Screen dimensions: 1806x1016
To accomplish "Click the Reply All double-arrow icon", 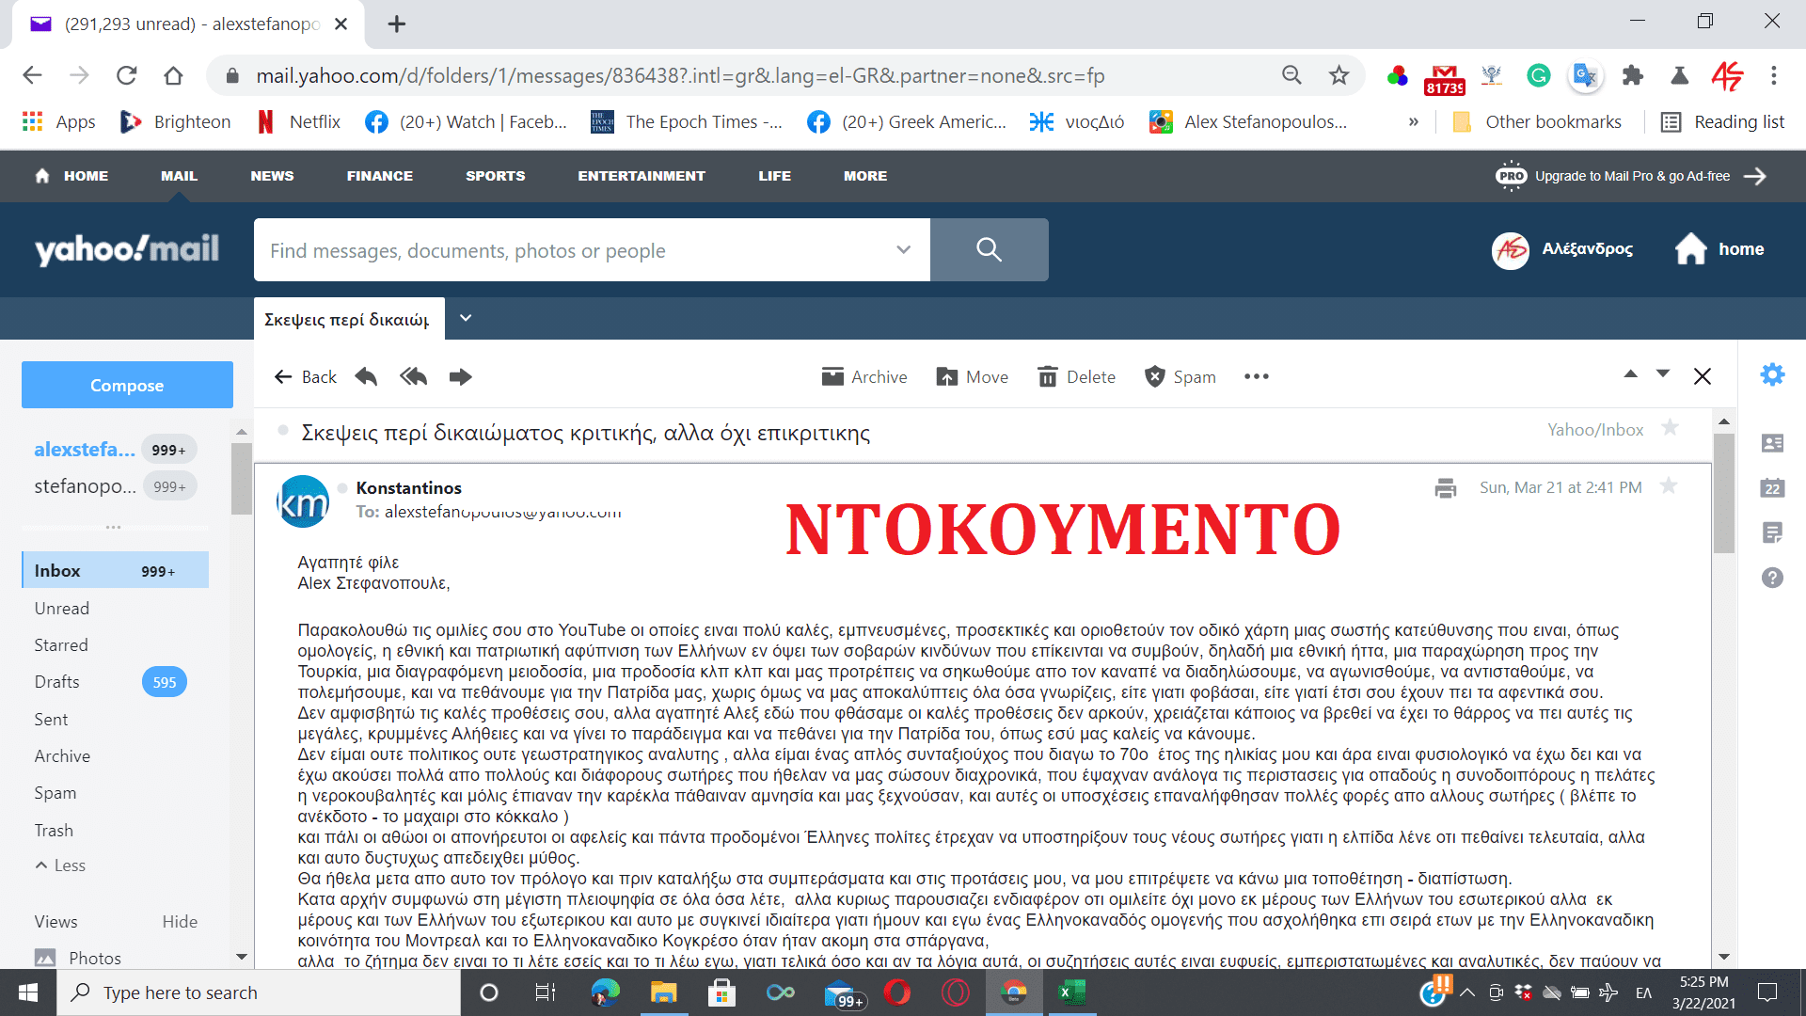I will 413,377.
